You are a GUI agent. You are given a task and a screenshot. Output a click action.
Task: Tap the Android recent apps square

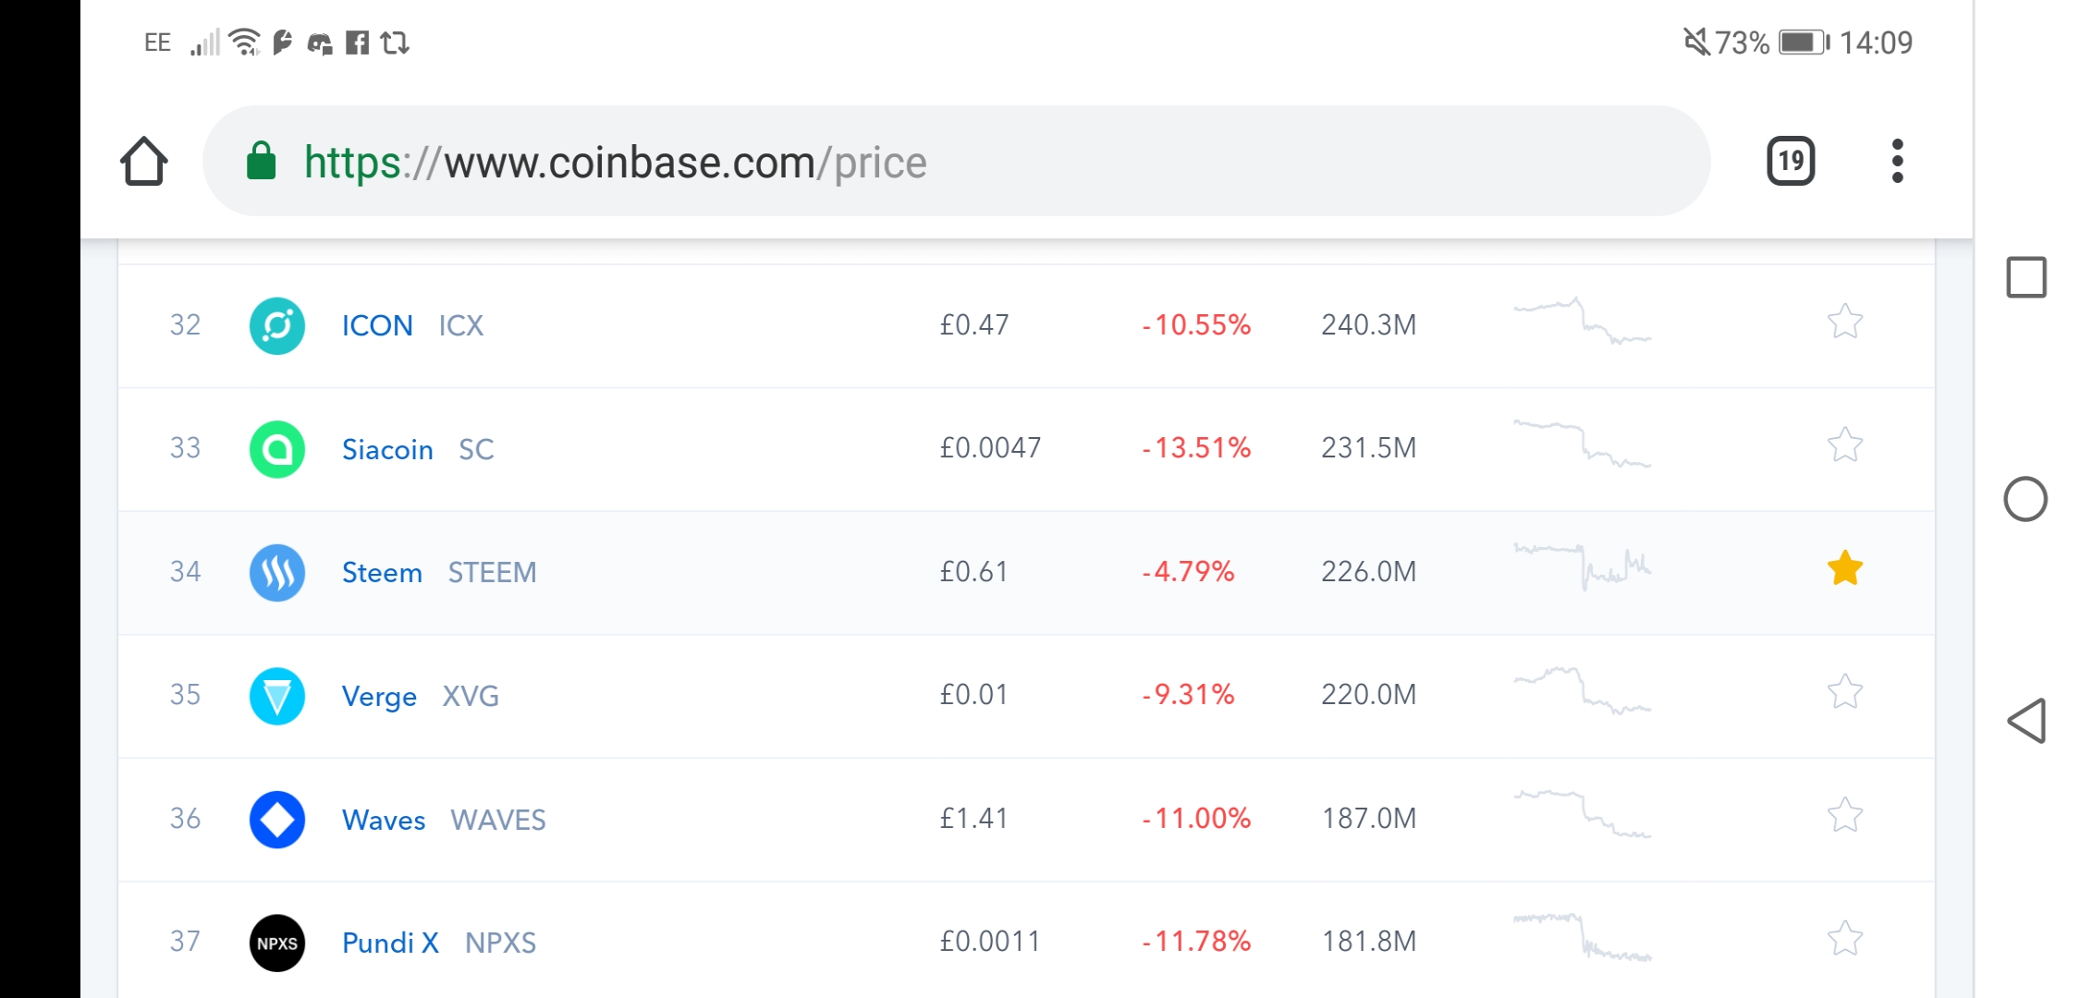tap(2025, 277)
